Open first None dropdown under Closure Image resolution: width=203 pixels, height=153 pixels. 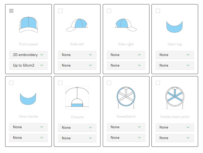click(x=77, y=127)
